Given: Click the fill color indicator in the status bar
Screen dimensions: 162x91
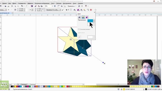Looking at the screenshot, I should [124, 89].
